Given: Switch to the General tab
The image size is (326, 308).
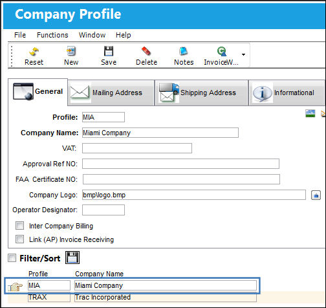Looking at the screenshot, I should pyautogui.click(x=38, y=92).
